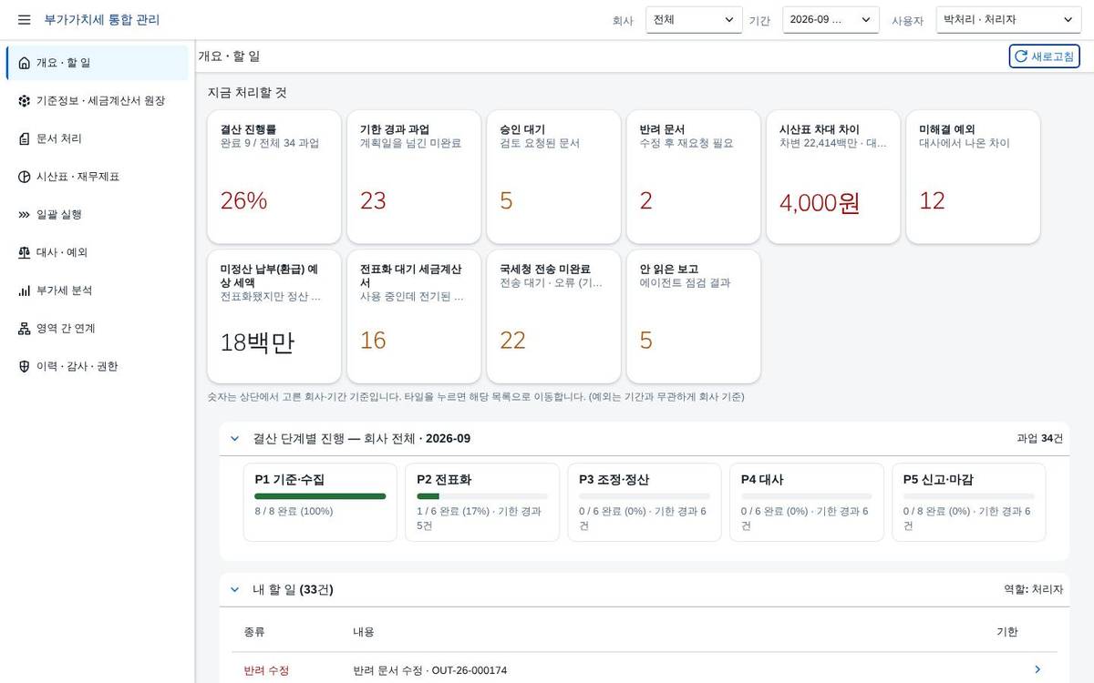Collapse the 결산 단계별 진행 section

234,439
